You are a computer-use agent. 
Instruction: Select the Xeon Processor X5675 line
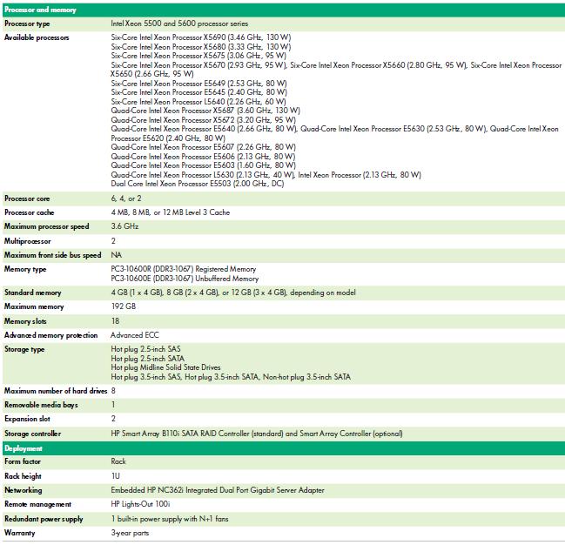pyautogui.click(x=198, y=56)
